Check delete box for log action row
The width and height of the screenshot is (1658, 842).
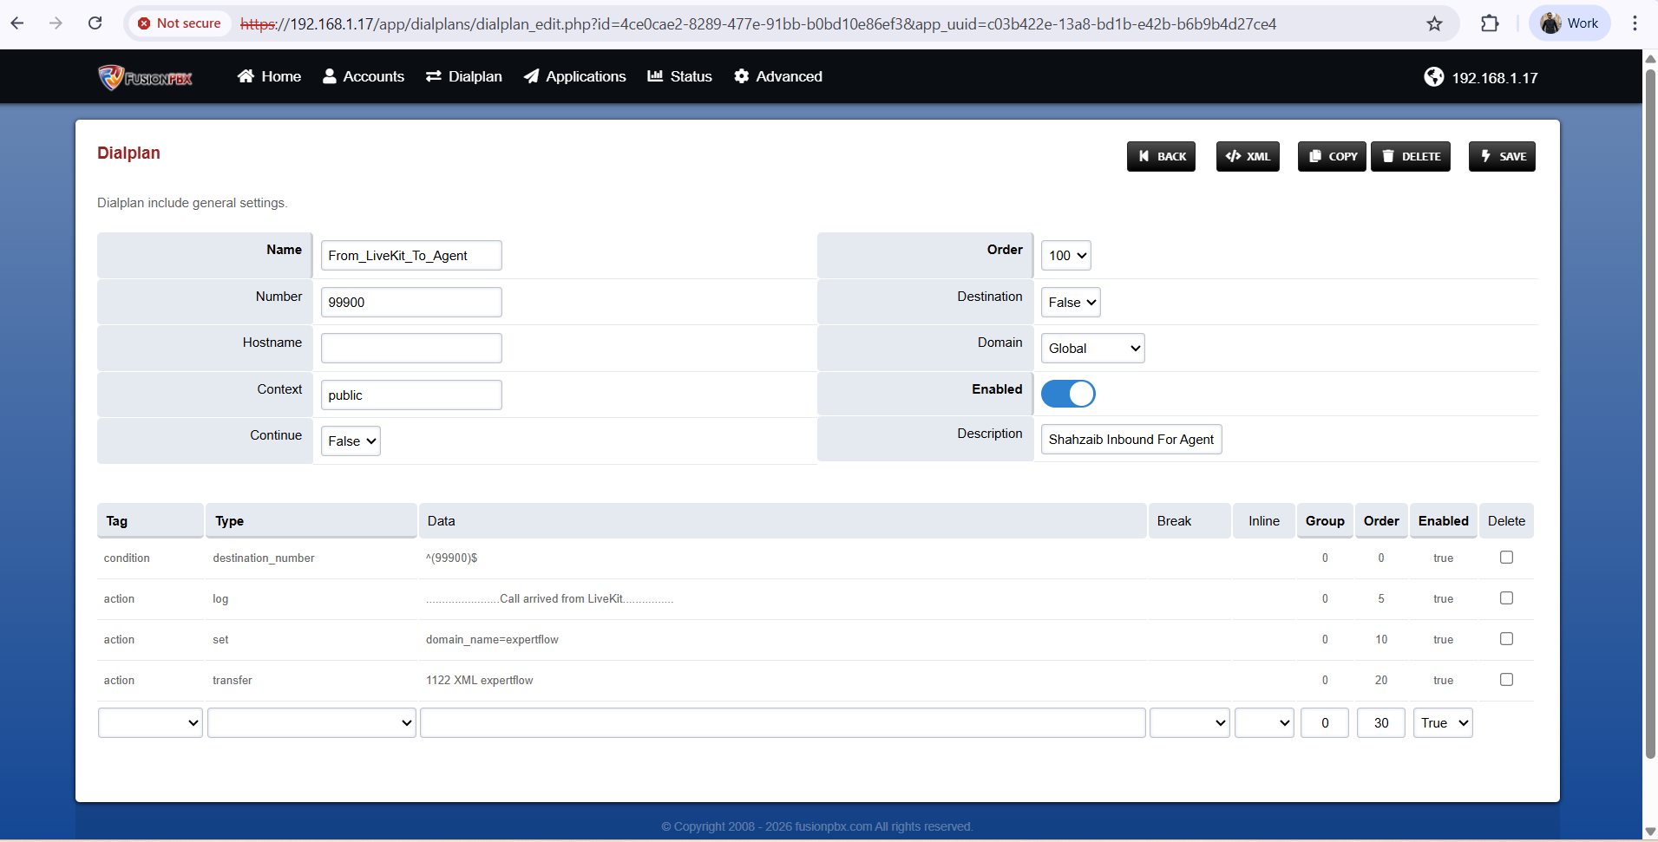(1506, 598)
